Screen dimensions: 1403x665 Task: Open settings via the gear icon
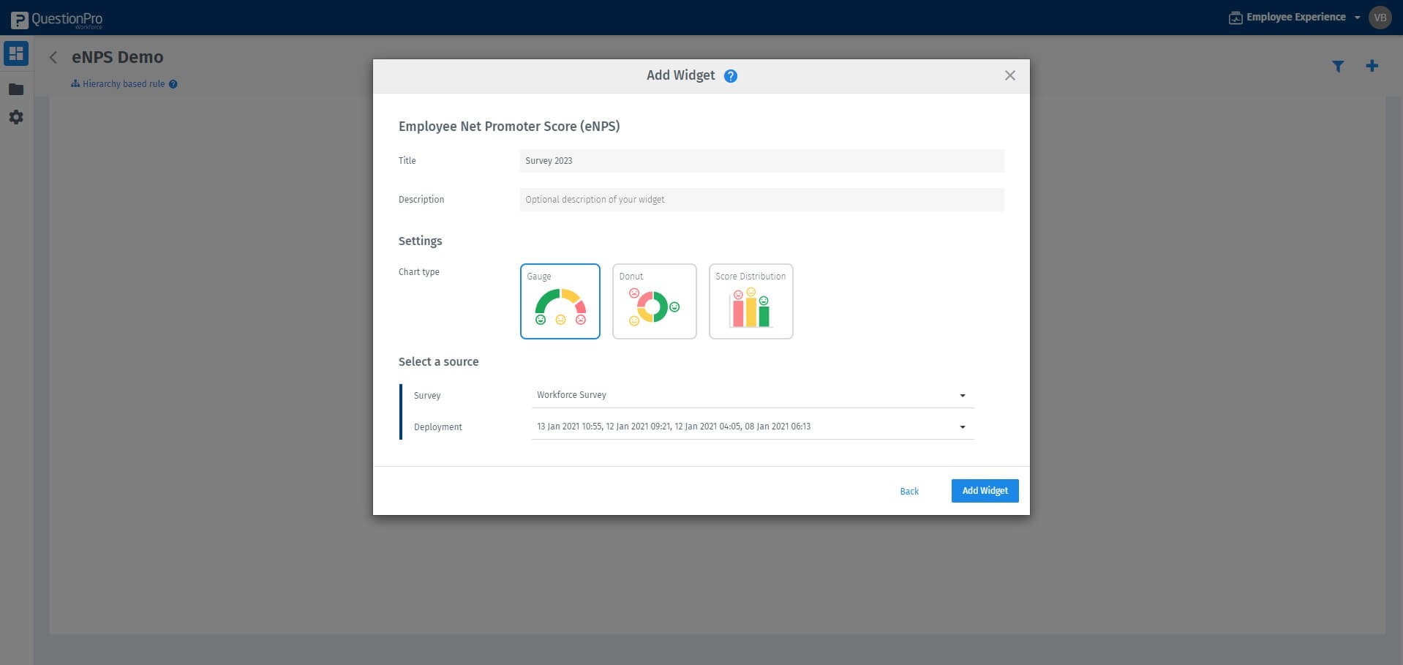coord(15,117)
